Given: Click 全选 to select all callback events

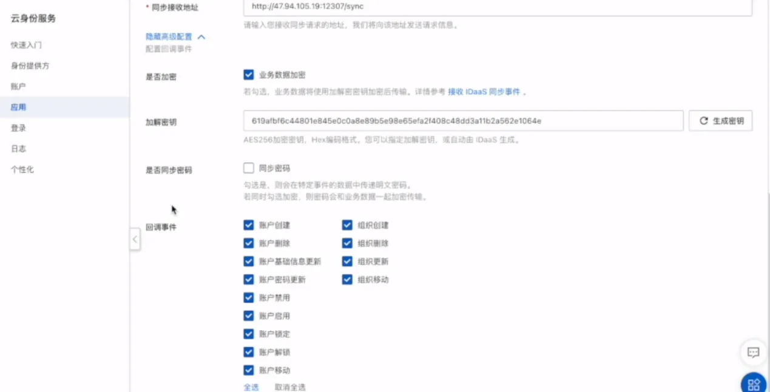Looking at the screenshot, I should click(251, 387).
